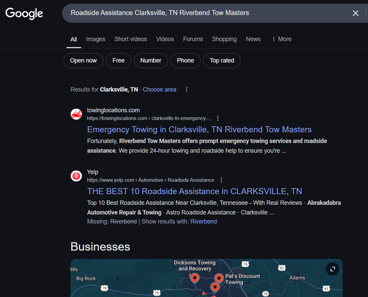Switch to the Videos tab

coord(165,39)
